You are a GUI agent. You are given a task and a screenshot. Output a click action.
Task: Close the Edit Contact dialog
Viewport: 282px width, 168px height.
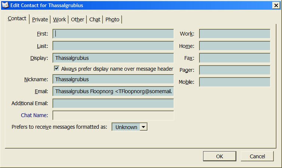pos(276,5)
